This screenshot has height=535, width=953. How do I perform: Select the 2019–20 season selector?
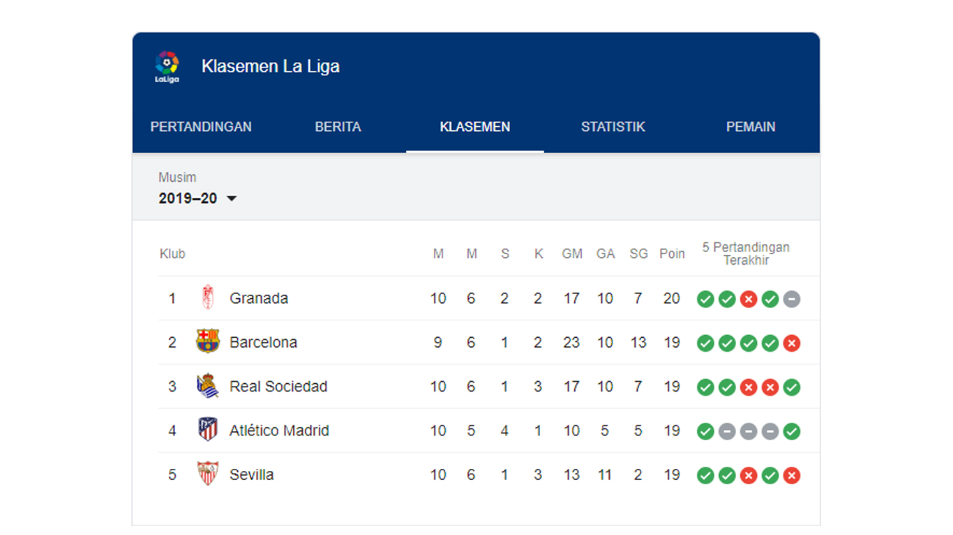[188, 199]
